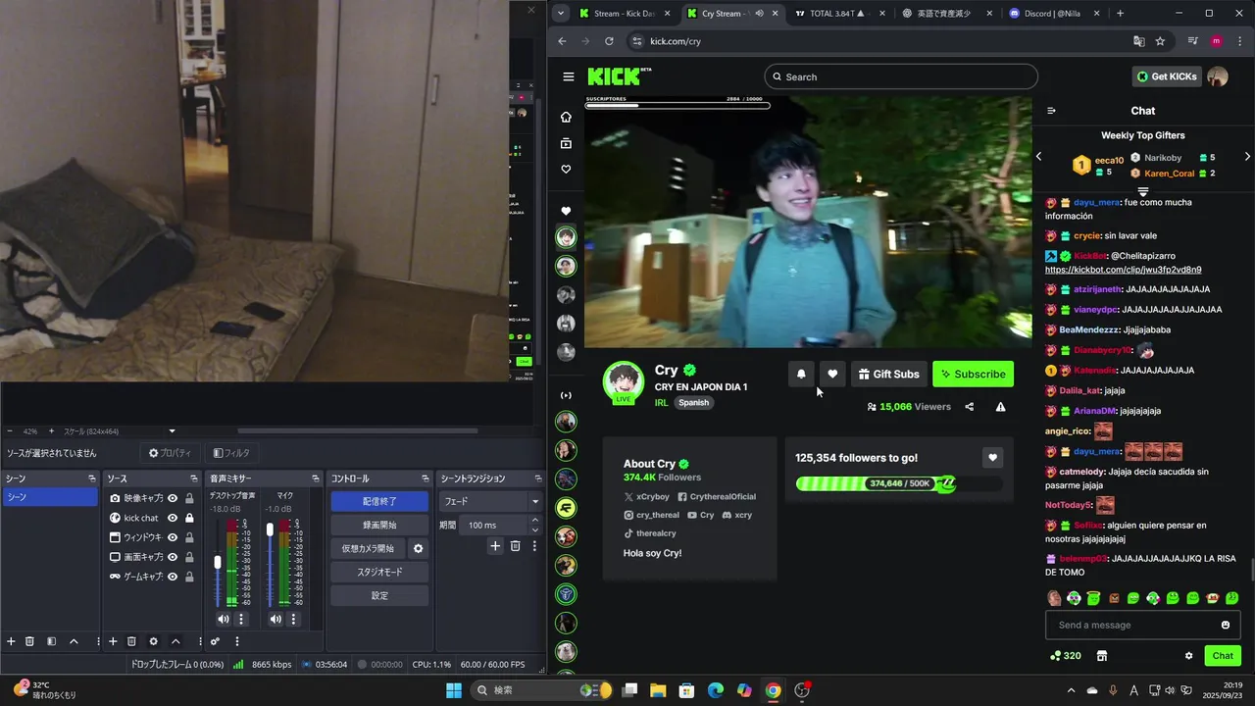Image resolution: width=1255 pixels, height=706 pixels.
Task: Mute the マイク audio channel
Action: (276, 619)
